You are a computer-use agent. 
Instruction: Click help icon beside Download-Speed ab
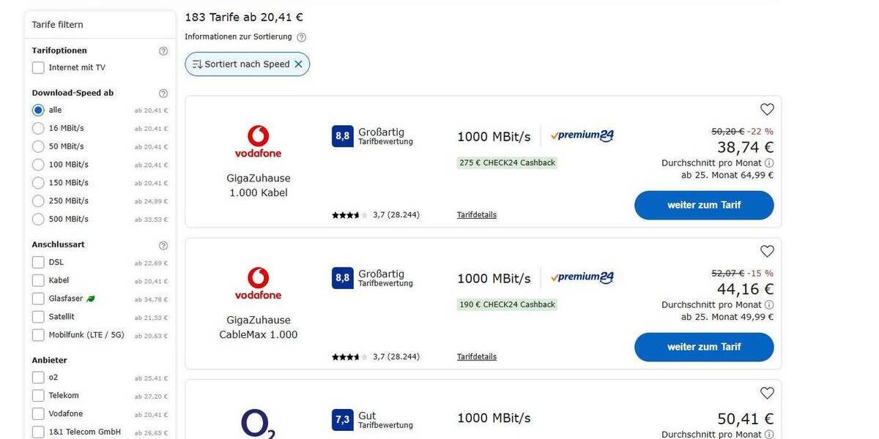163,94
